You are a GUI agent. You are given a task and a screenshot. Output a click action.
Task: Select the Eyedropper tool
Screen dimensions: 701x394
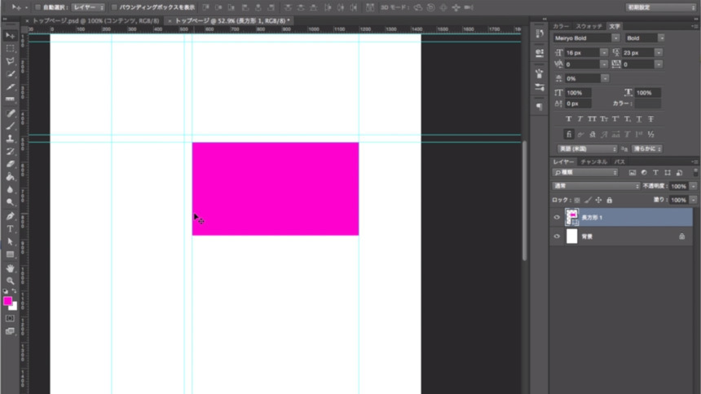[x=10, y=86]
